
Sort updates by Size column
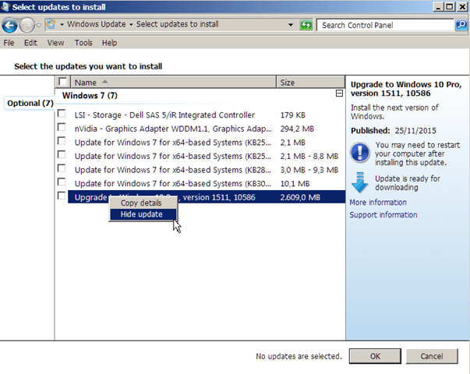click(x=310, y=82)
